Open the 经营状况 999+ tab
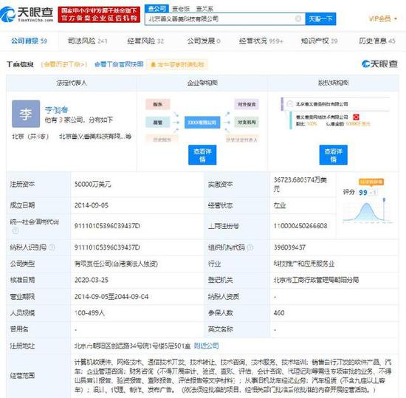The image size is (406, 398). pyautogui.click(x=261, y=41)
